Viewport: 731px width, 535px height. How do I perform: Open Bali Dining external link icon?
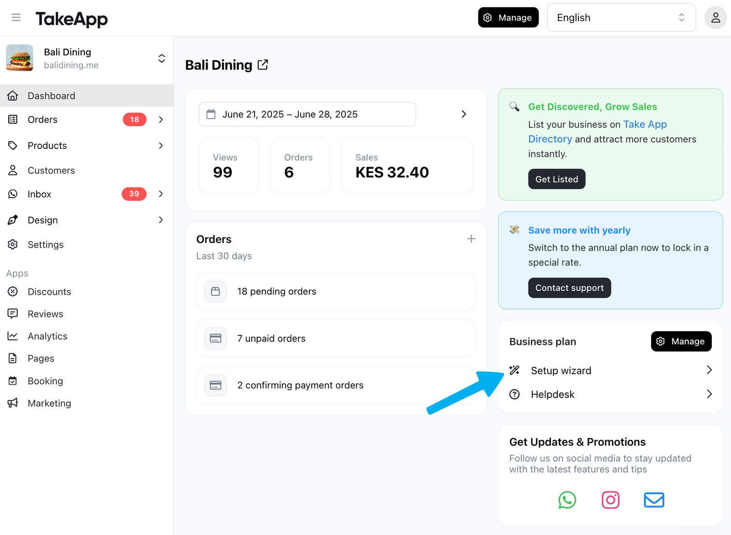click(x=263, y=65)
